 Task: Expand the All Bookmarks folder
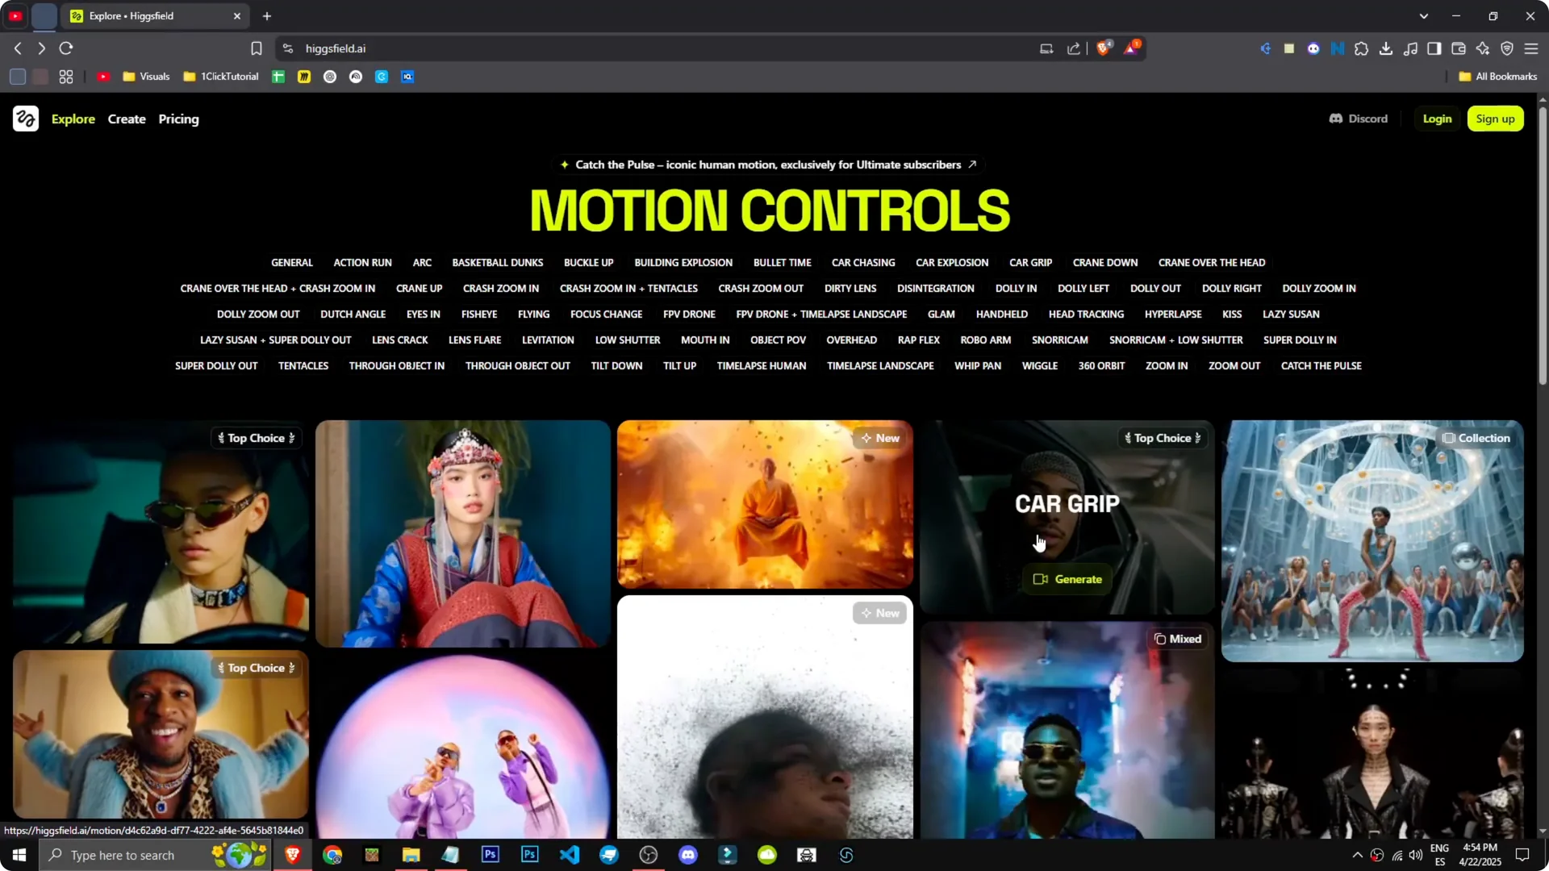click(1497, 77)
